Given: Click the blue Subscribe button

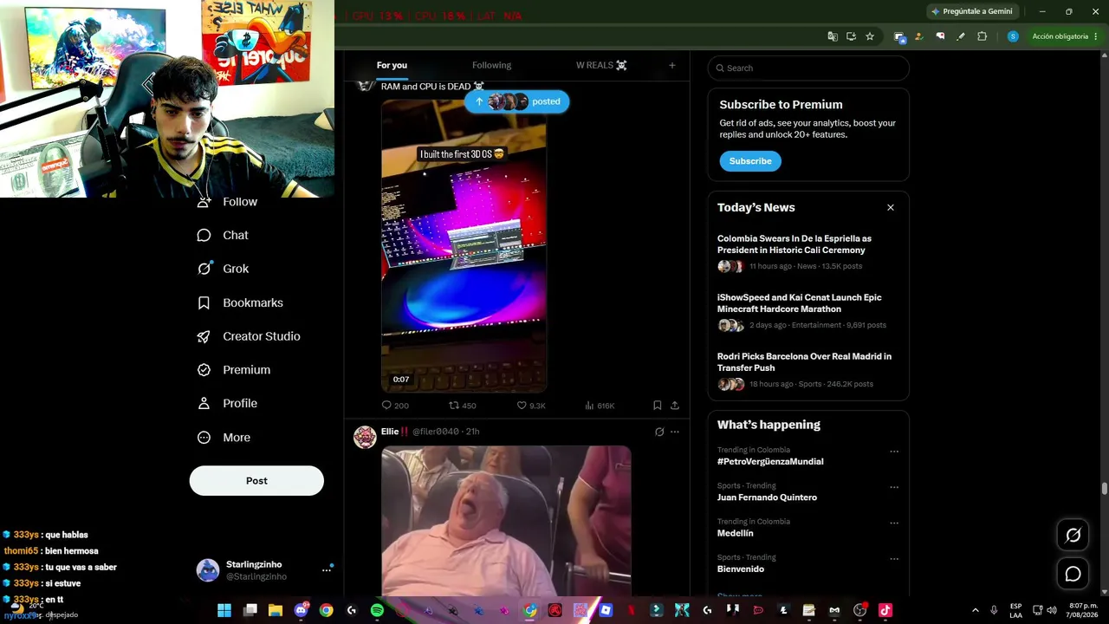Looking at the screenshot, I should (750, 161).
